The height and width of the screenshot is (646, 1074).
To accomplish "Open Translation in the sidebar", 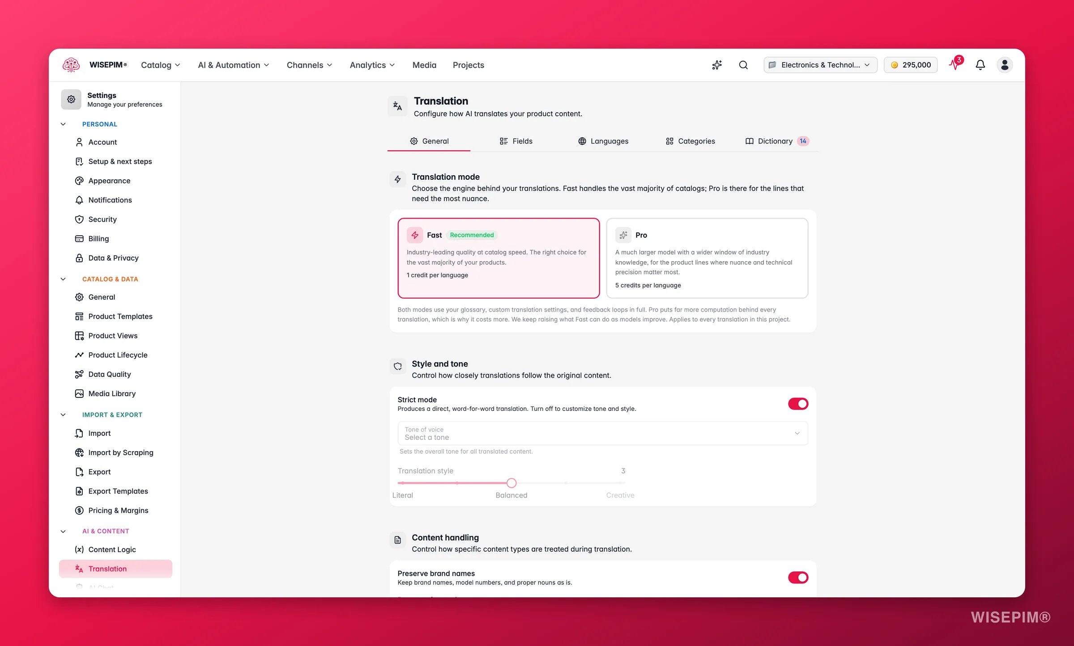I will coord(115,569).
